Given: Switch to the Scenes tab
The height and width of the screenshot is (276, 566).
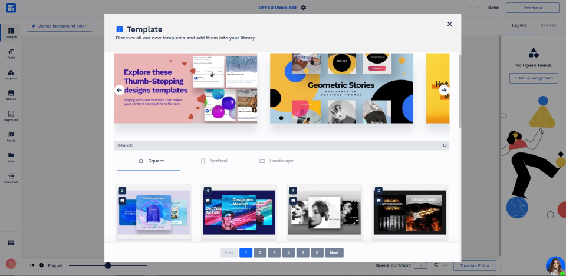Looking at the screenshot, I should (x=548, y=25).
